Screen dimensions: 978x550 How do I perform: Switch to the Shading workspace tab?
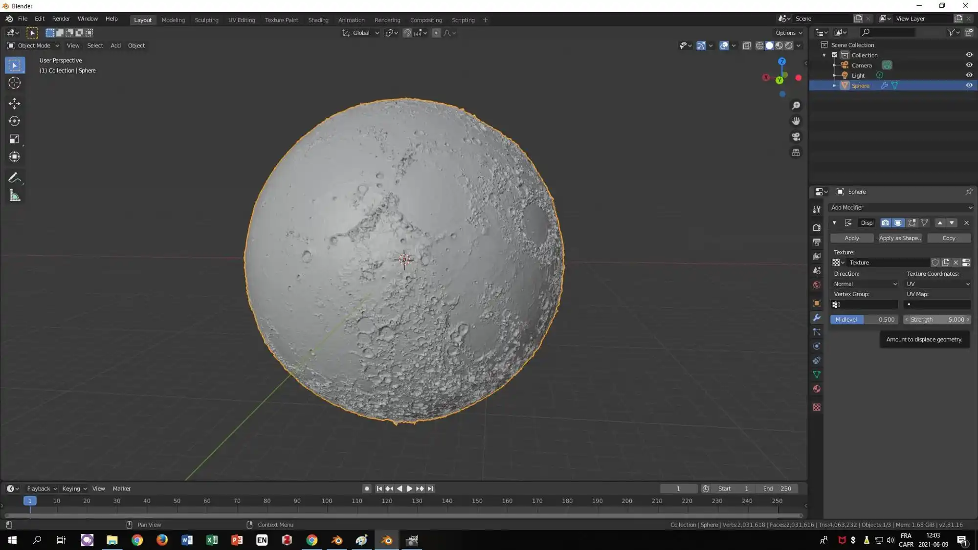pos(318,20)
